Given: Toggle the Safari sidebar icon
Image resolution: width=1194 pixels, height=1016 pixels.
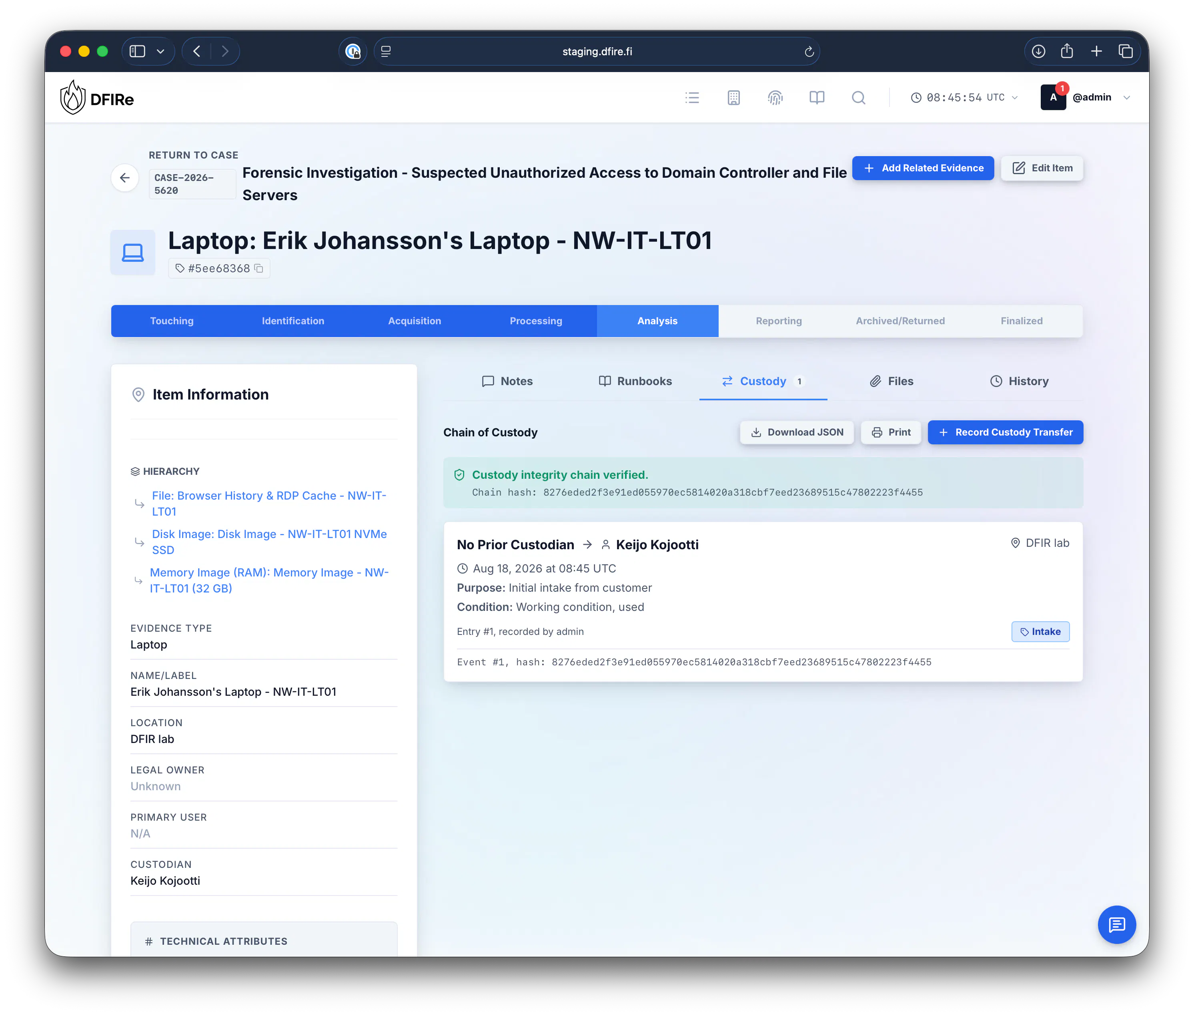Looking at the screenshot, I should 137,51.
